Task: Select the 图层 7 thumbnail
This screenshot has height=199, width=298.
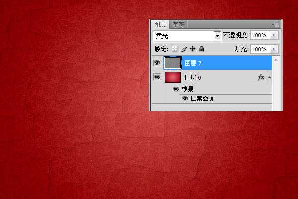Action: (172, 63)
